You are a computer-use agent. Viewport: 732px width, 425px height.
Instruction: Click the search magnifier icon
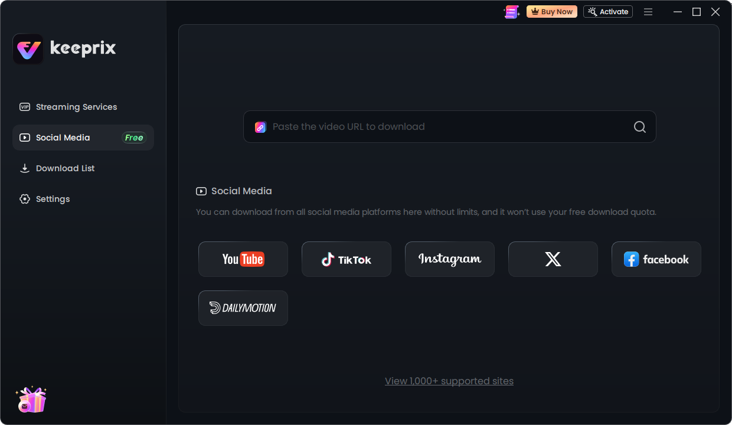640,127
